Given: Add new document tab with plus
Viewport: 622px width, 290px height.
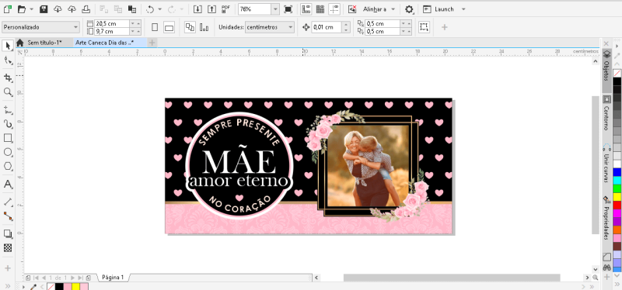Looking at the screenshot, I should pyautogui.click(x=152, y=43).
